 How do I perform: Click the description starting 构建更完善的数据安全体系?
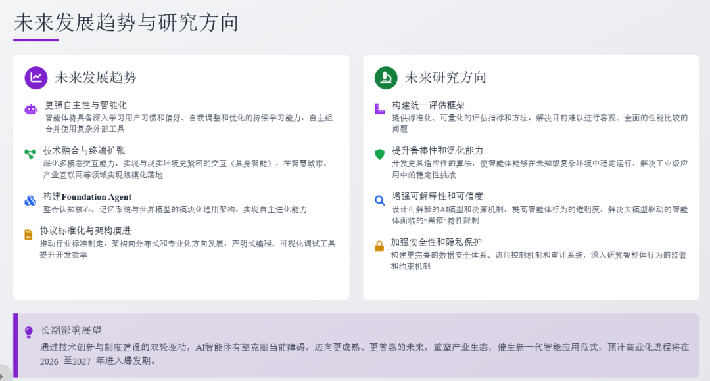[539, 260]
